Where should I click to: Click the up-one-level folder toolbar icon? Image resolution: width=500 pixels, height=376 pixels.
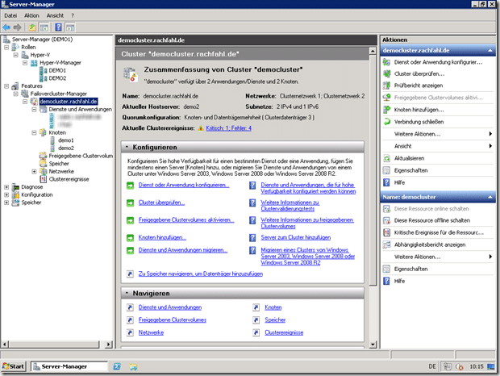pos(32,27)
